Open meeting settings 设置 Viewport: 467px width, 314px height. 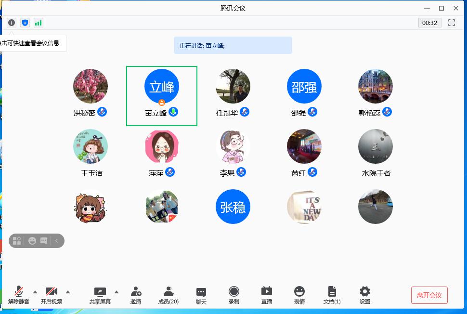tap(364, 295)
